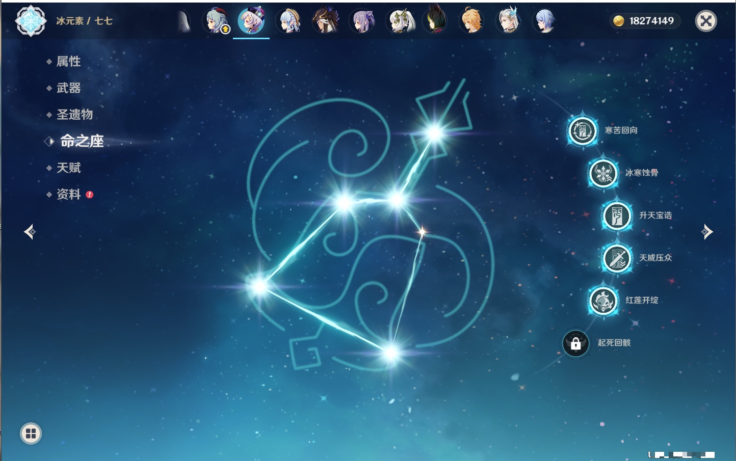Switch to Zhongli's dark-haired portrait
The width and height of the screenshot is (736, 461).
[326, 21]
